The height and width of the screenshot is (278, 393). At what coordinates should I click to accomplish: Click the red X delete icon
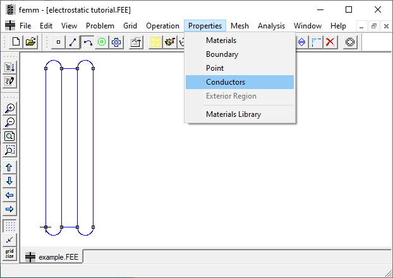[x=330, y=42]
